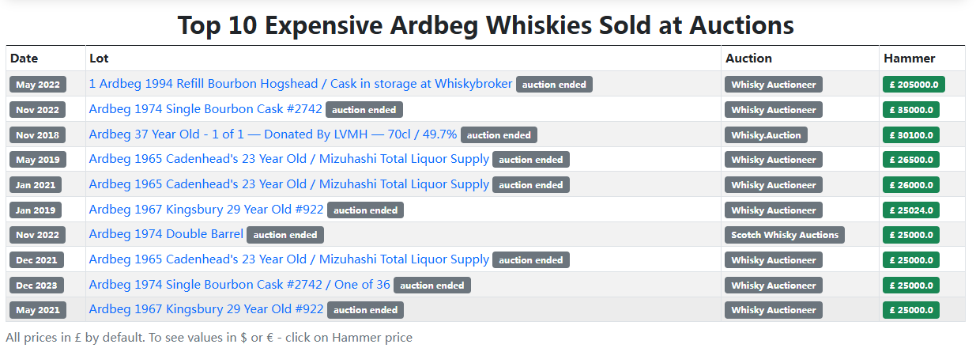Open Ardbeg 37 Year Old LVMH lot link

coord(273,134)
